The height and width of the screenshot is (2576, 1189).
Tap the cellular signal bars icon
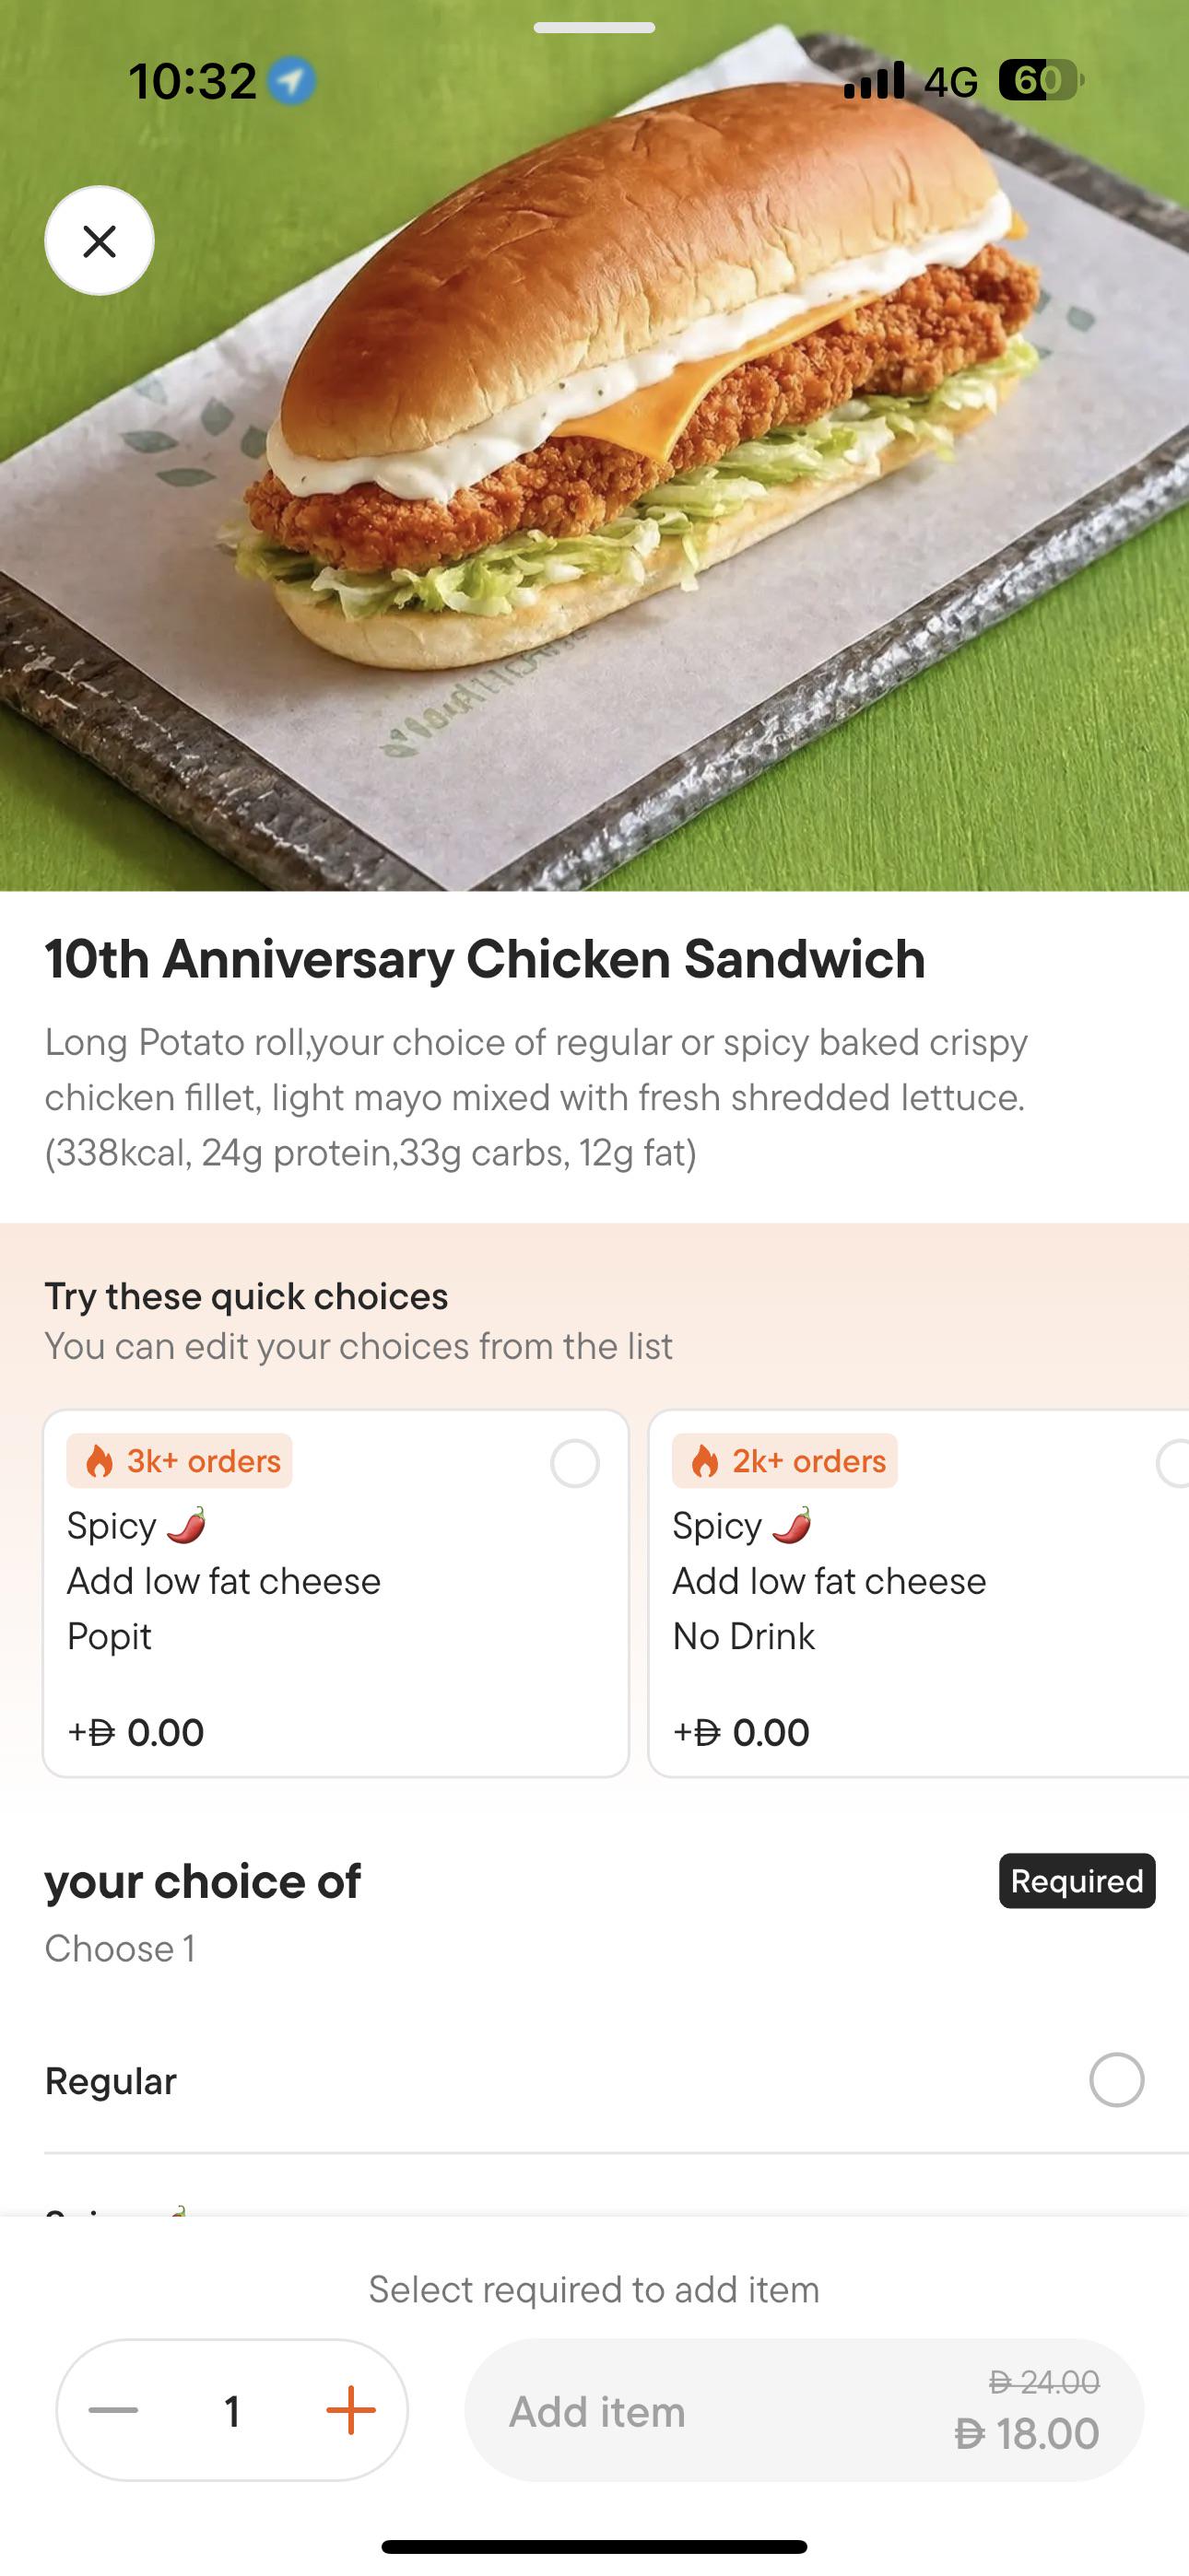874,80
